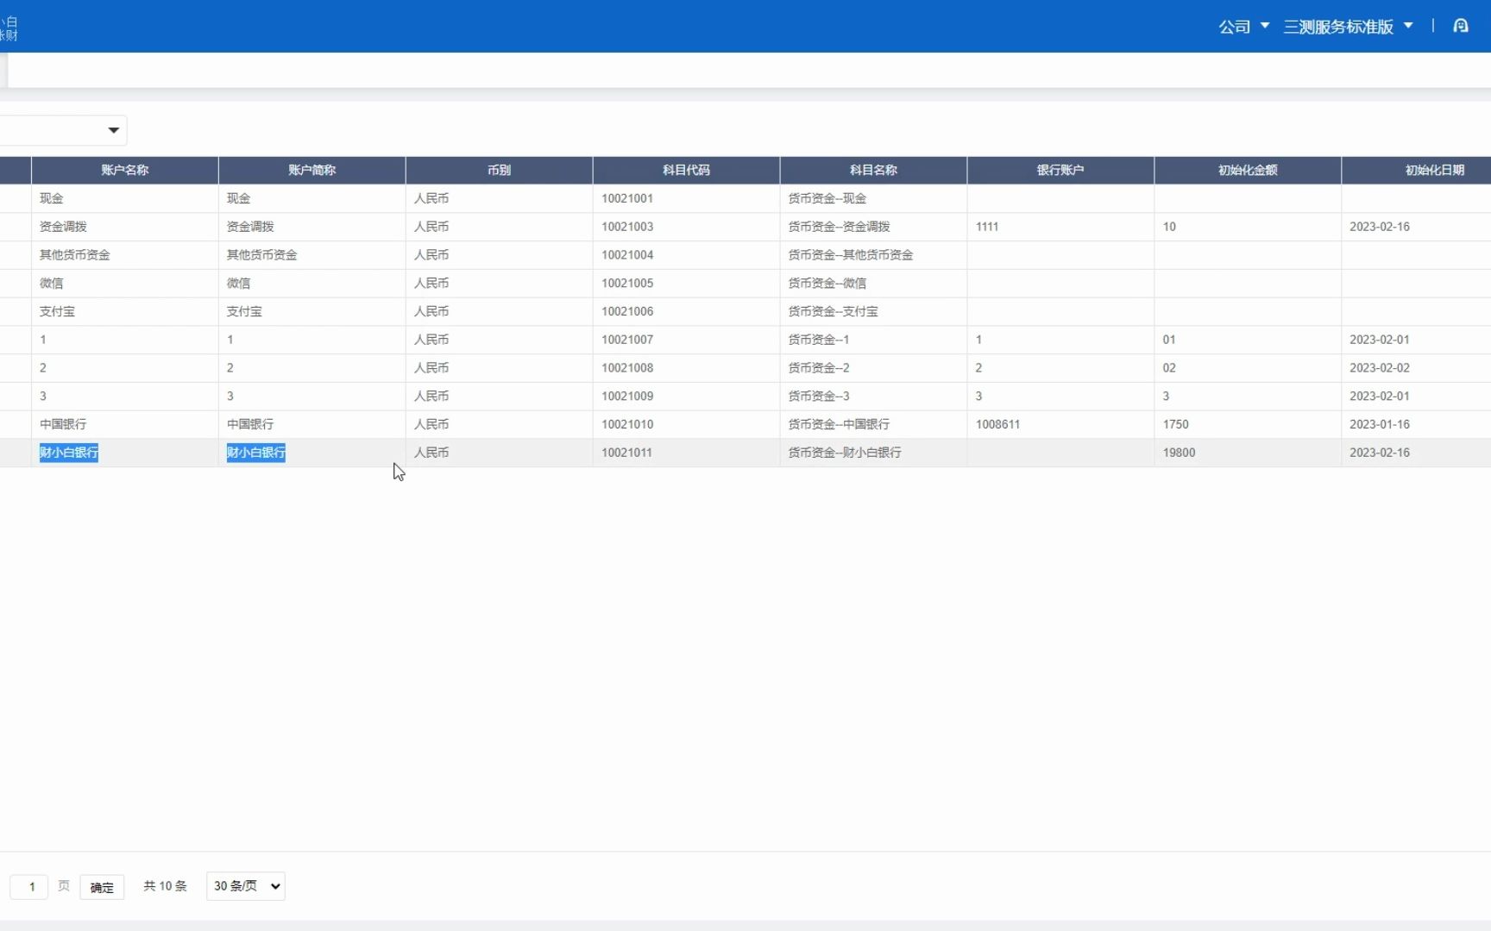Image resolution: width=1491 pixels, height=931 pixels.
Task: Click the 确定 page jump button
Action: [x=102, y=887]
